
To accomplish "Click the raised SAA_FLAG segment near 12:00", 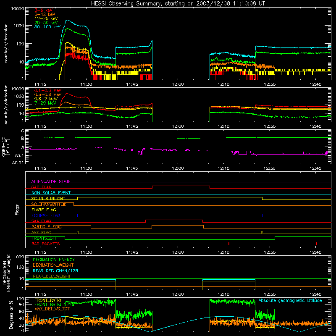I will [174, 220].
